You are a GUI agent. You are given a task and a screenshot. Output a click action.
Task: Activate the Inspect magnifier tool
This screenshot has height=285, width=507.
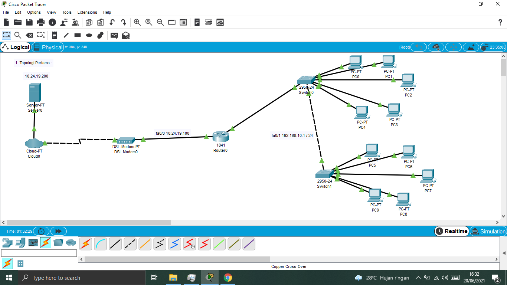coord(17,35)
